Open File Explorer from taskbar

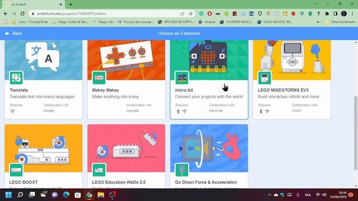point(101,195)
